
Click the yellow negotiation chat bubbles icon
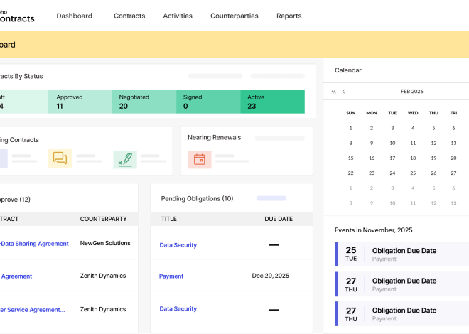(x=60, y=158)
